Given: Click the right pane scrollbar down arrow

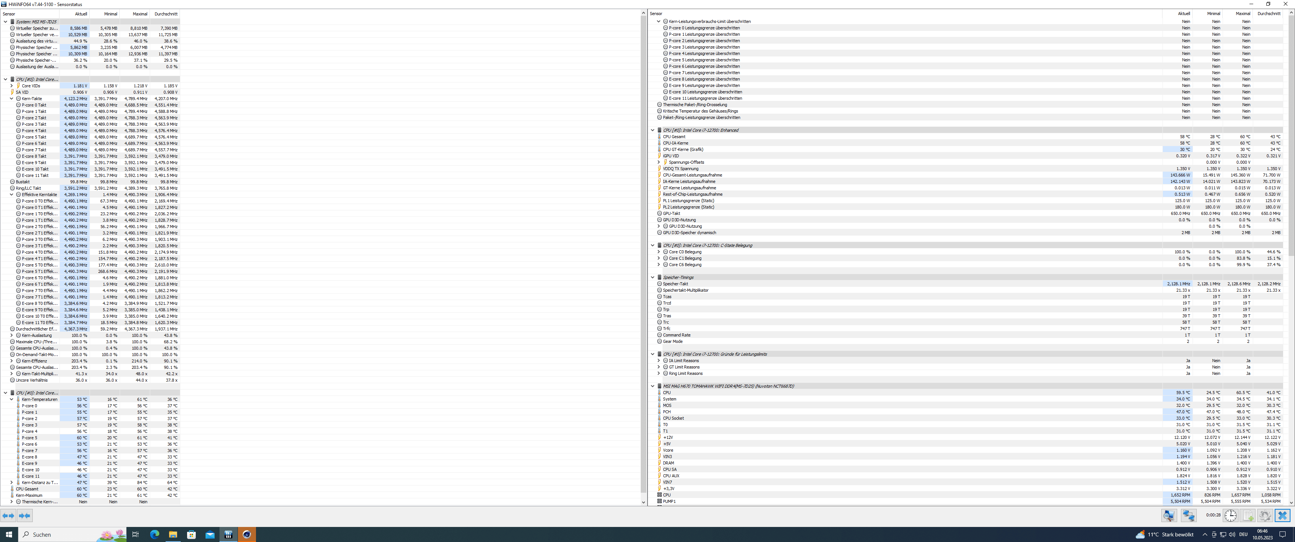Looking at the screenshot, I should (x=1291, y=502).
